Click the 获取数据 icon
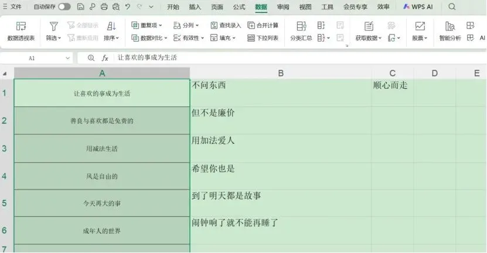Viewport: 487px width, 253px height. click(x=369, y=26)
